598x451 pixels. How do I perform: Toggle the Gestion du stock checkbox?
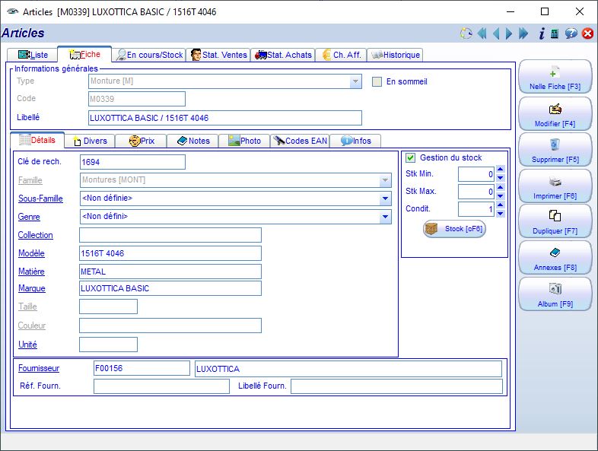(x=410, y=158)
